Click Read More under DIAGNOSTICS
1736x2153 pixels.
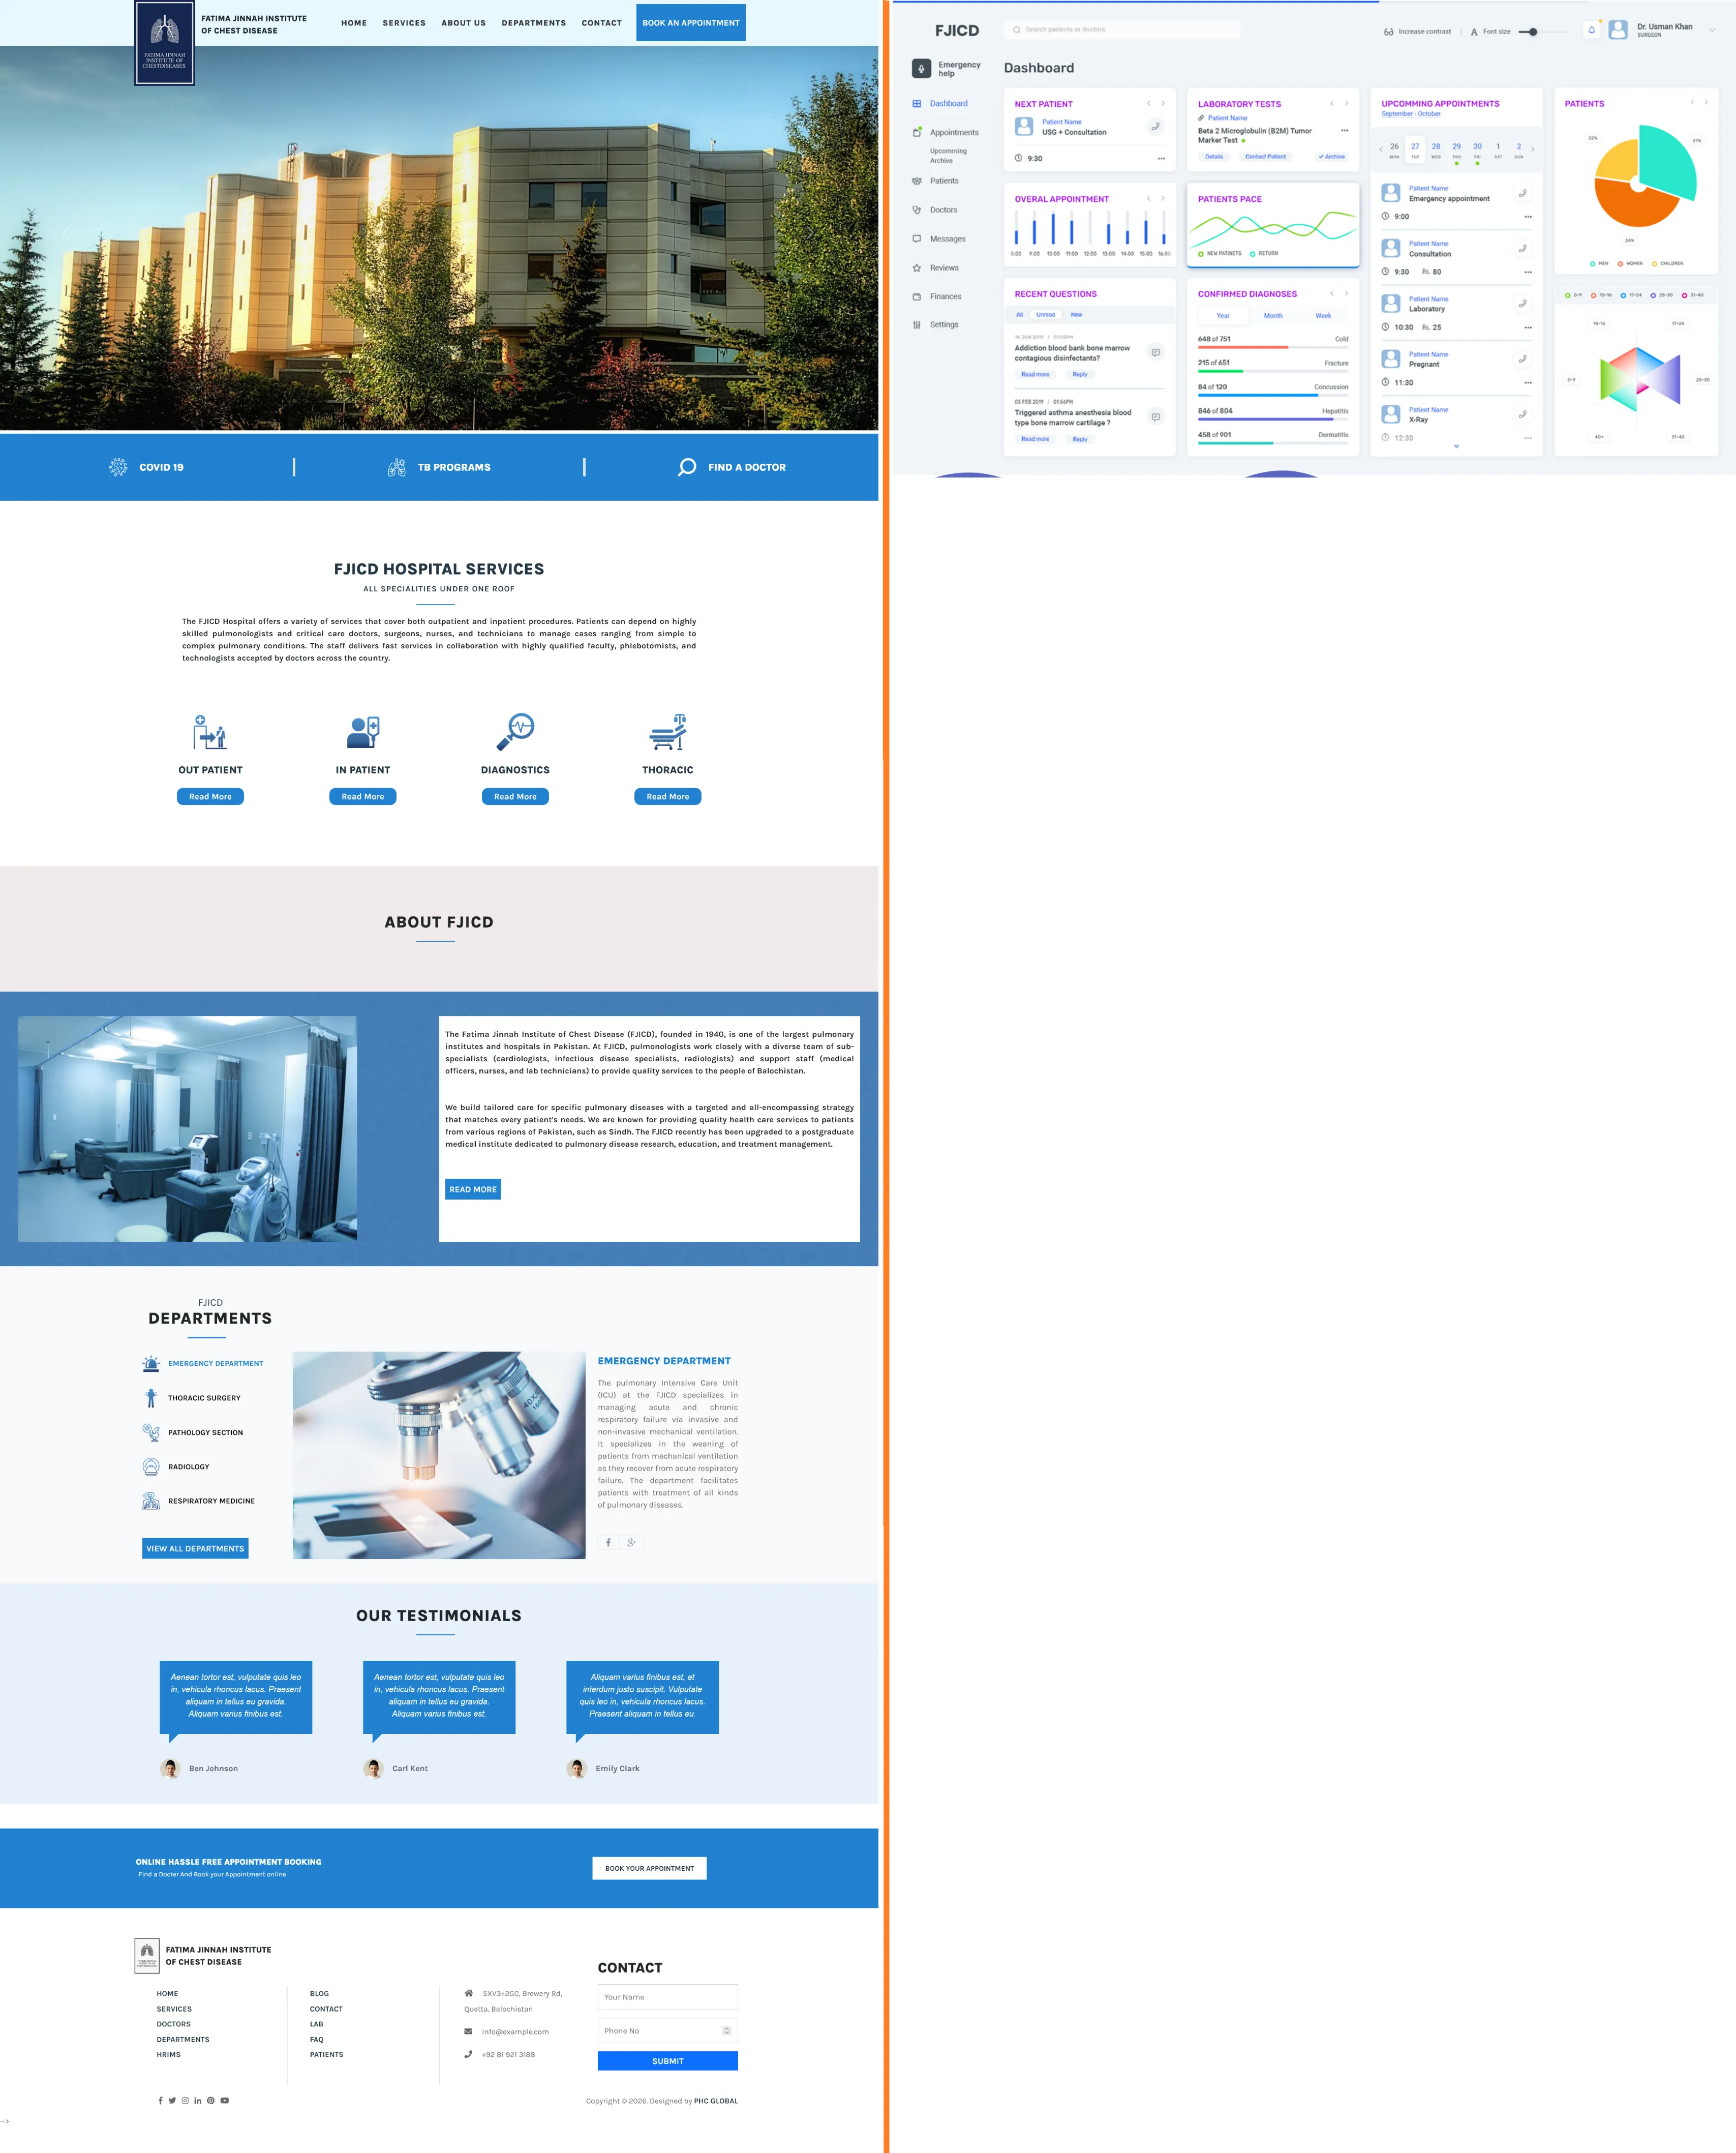(515, 797)
